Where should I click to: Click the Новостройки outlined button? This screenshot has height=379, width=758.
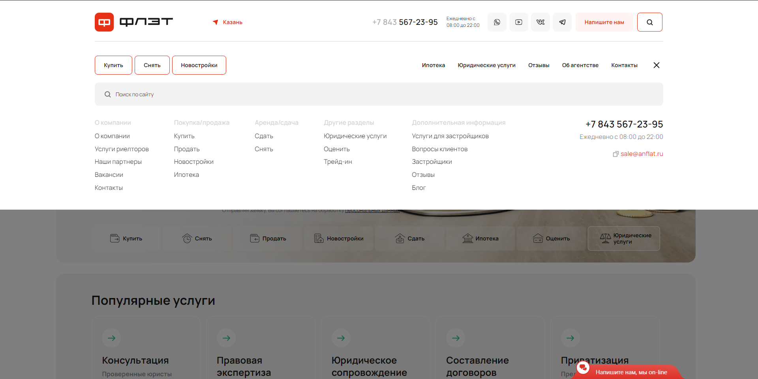coord(199,65)
